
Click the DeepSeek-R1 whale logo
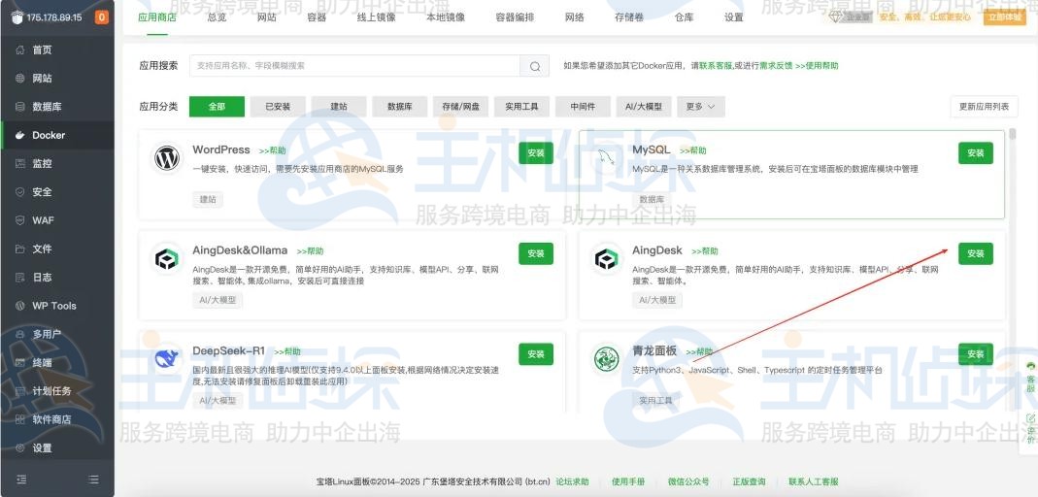click(x=167, y=359)
